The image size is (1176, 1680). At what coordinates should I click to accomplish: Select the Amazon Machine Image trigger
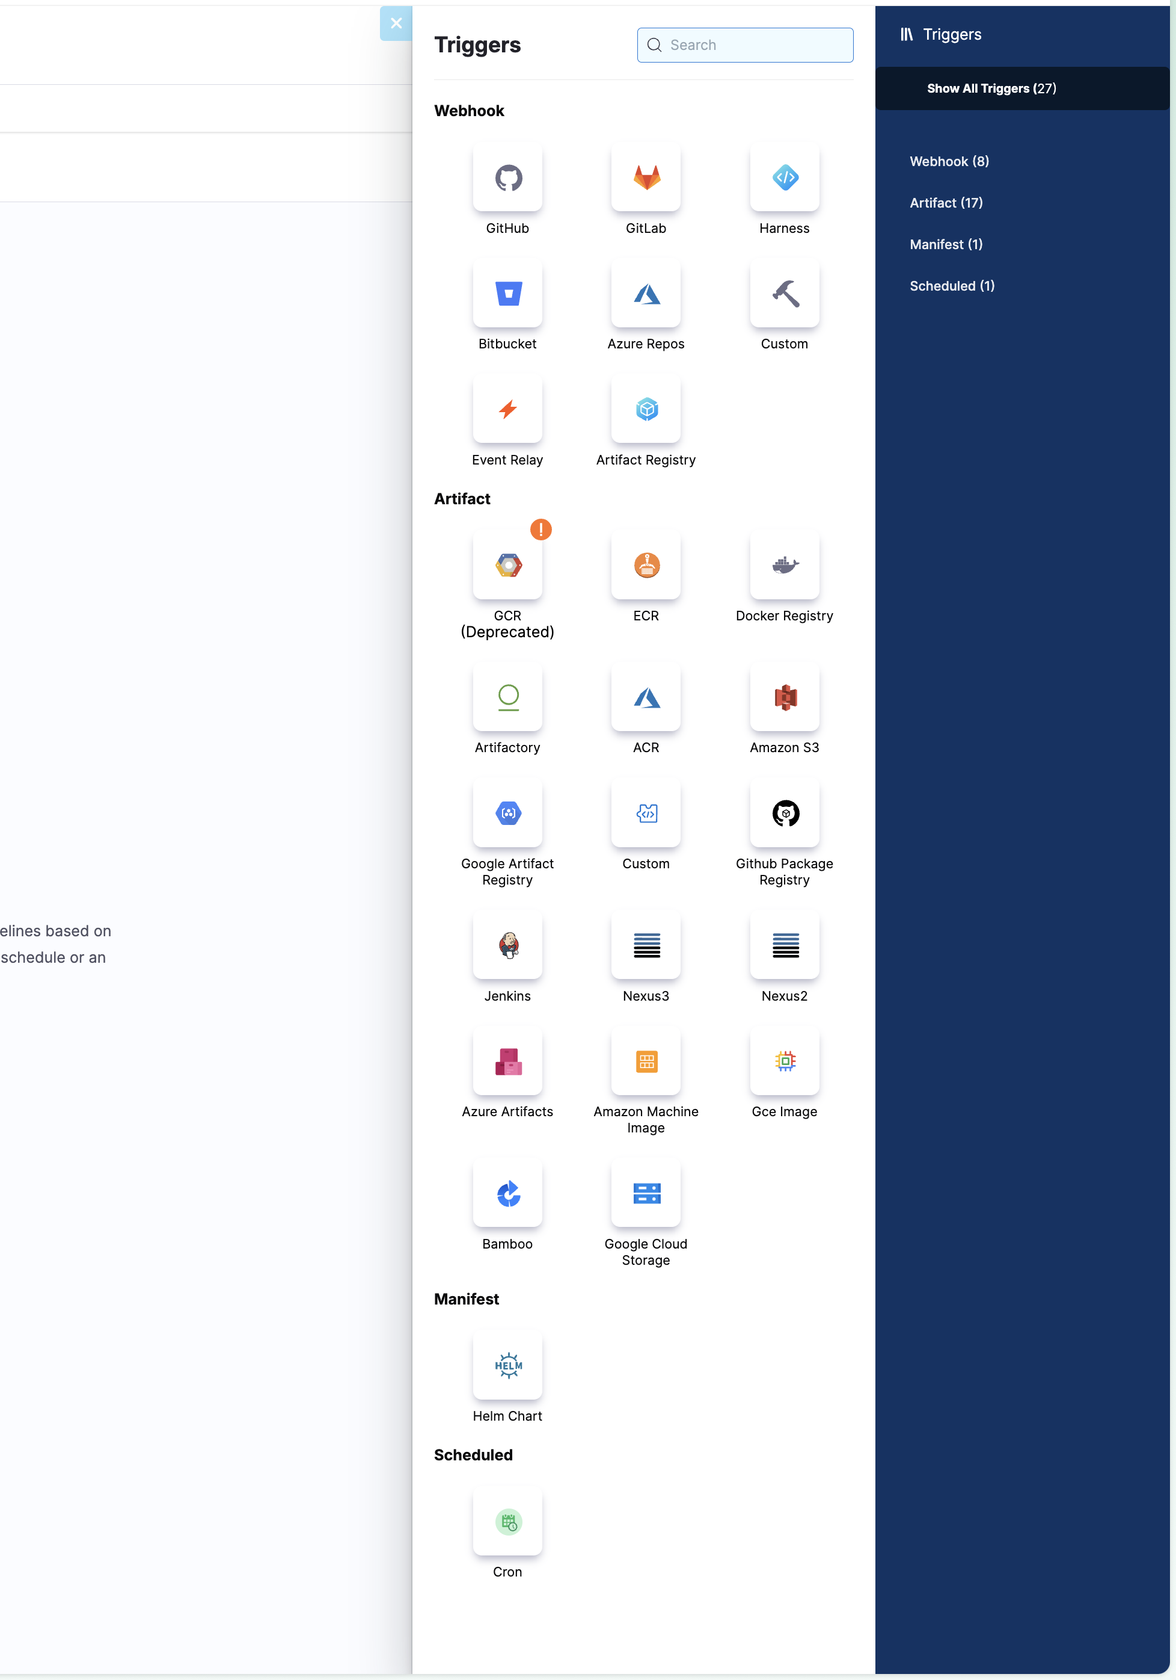tap(646, 1061)
